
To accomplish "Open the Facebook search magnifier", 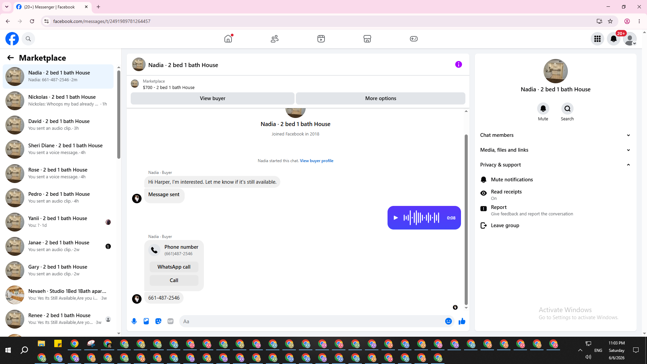I will coord(28,39).
